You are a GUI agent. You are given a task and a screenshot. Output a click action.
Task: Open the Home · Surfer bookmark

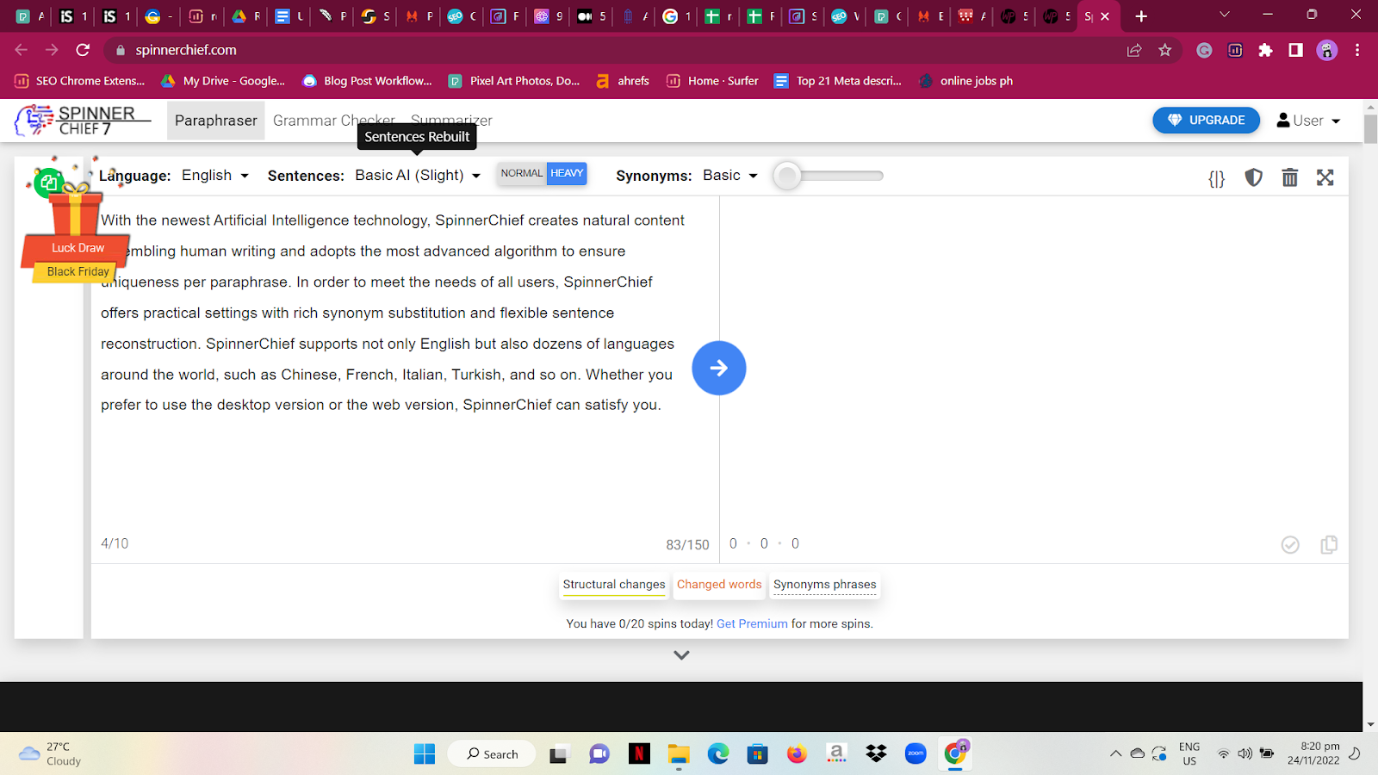[712, 81]
